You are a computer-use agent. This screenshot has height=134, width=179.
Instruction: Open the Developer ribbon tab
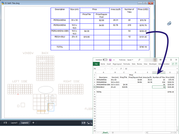[x=153, y=64]
